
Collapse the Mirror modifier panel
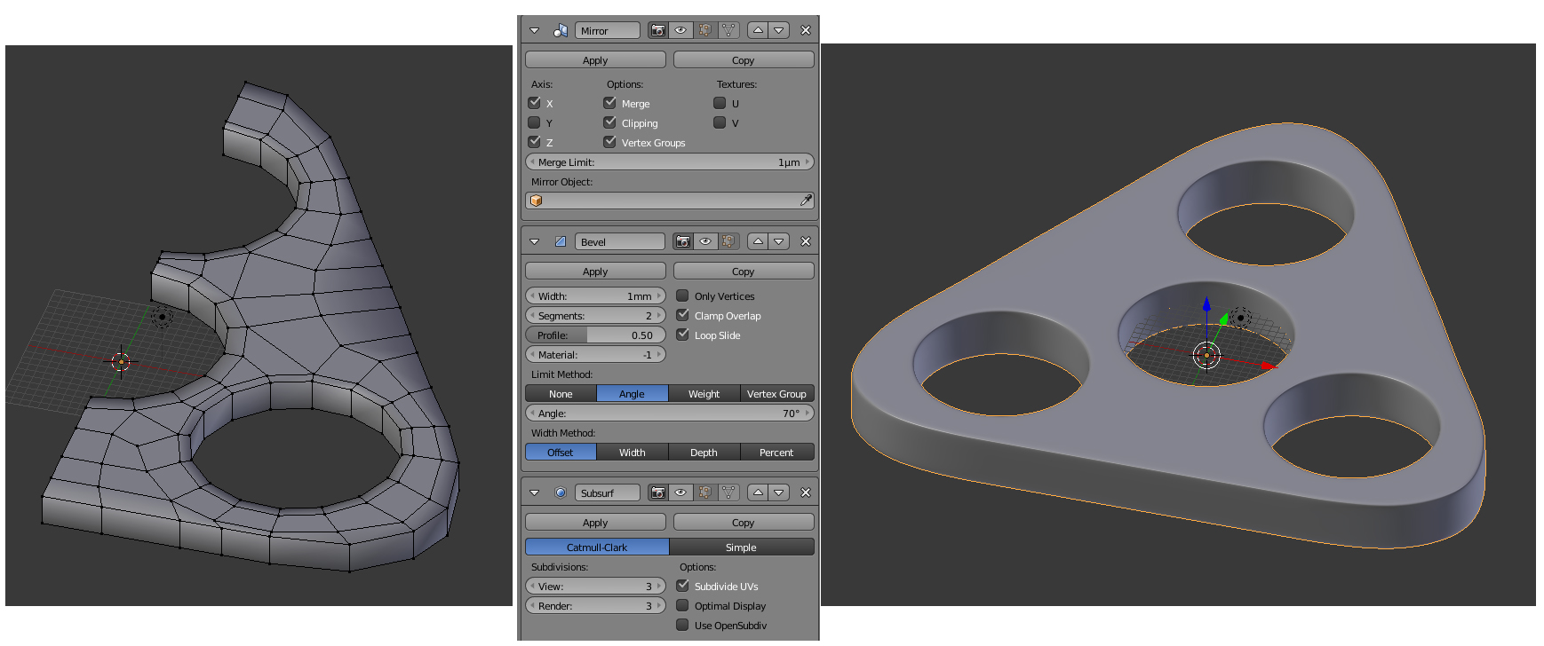[534, 30]
